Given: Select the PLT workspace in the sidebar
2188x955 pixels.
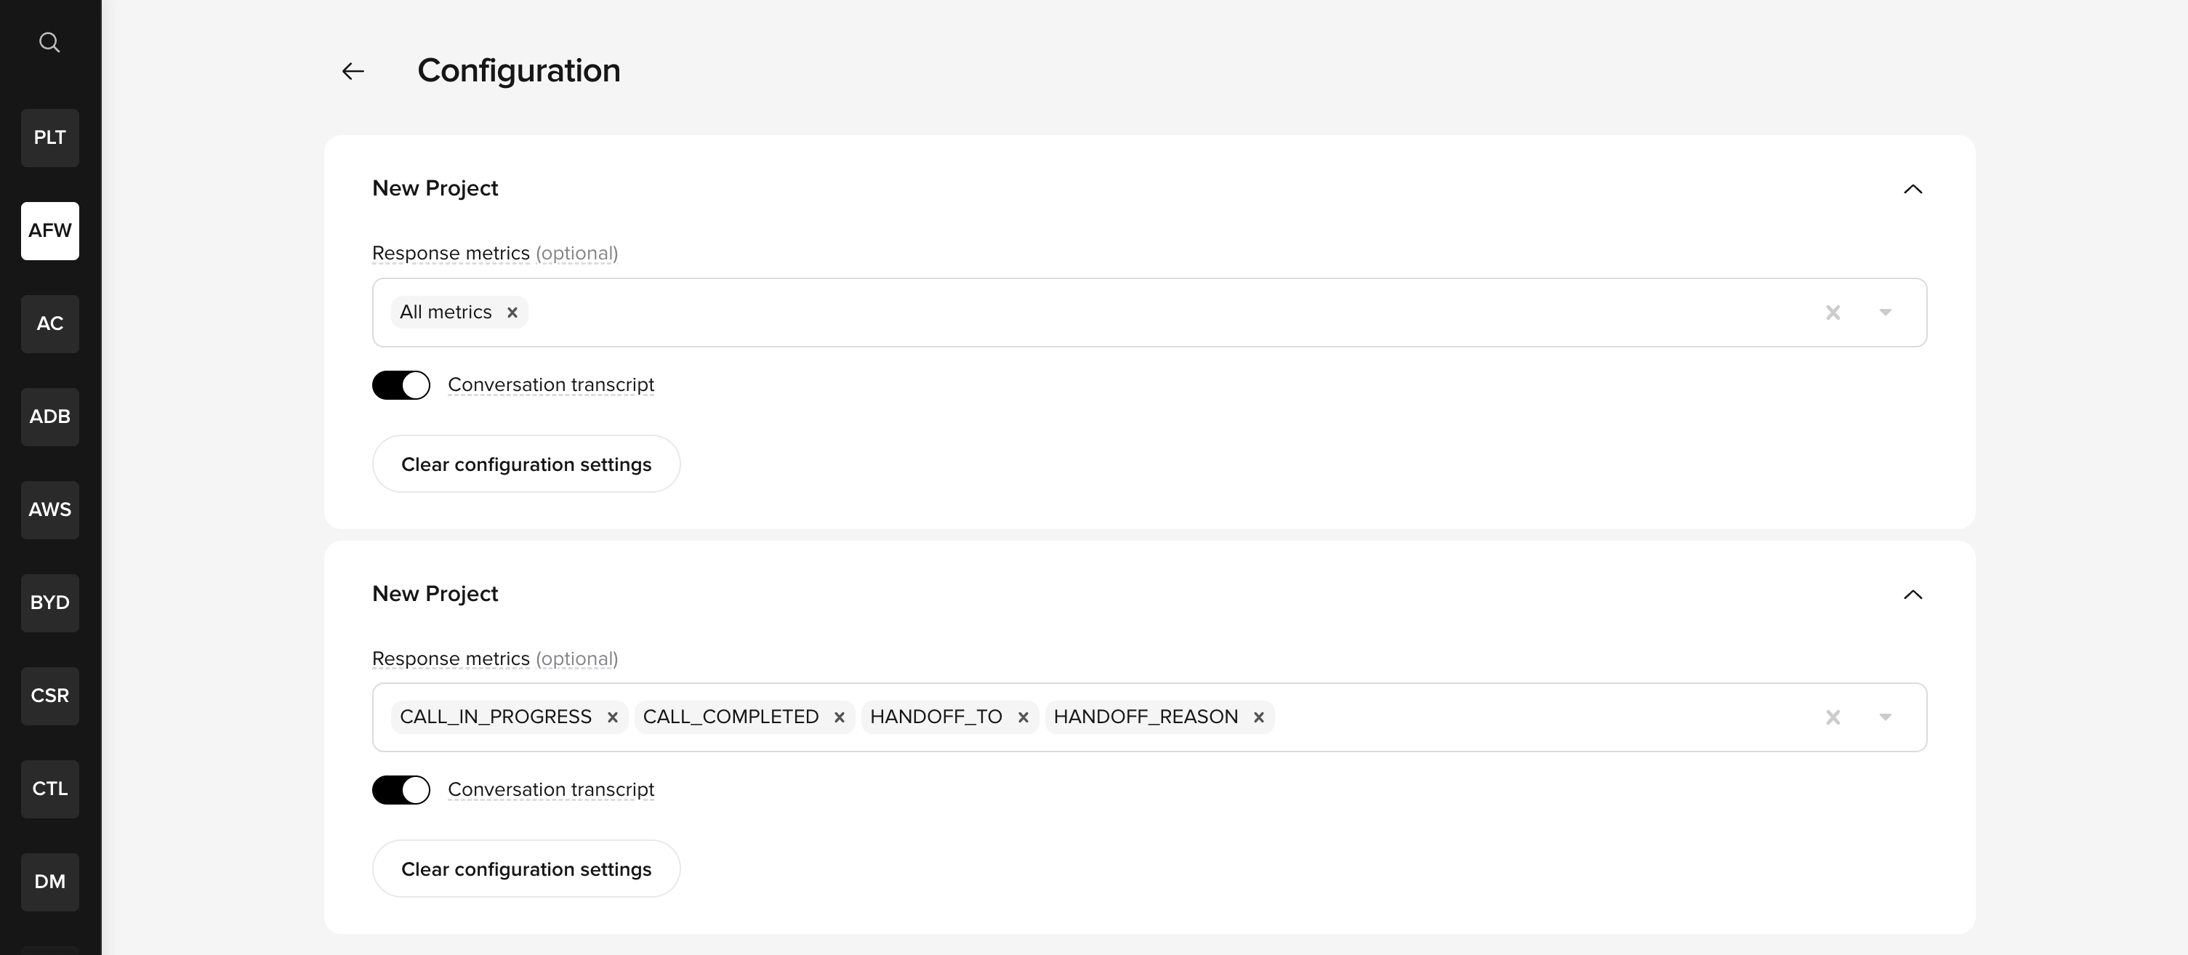Looking at the screenshot, I should tap(49, 137).
